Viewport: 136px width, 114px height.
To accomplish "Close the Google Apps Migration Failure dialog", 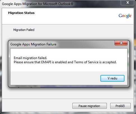I will click(121, 43).
